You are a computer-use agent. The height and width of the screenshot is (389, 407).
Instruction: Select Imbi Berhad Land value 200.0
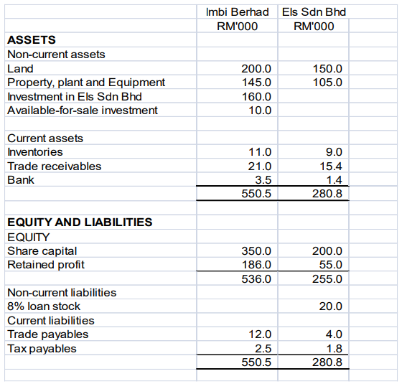(x=237, y=68)
